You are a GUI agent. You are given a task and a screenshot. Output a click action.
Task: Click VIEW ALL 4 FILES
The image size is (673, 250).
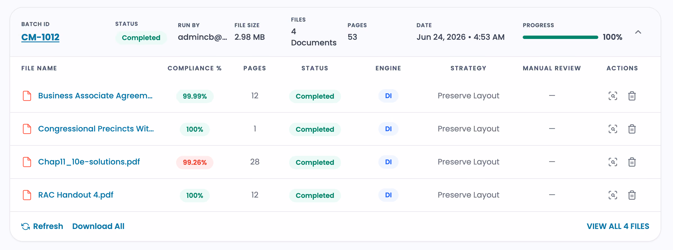click(618, 226)
